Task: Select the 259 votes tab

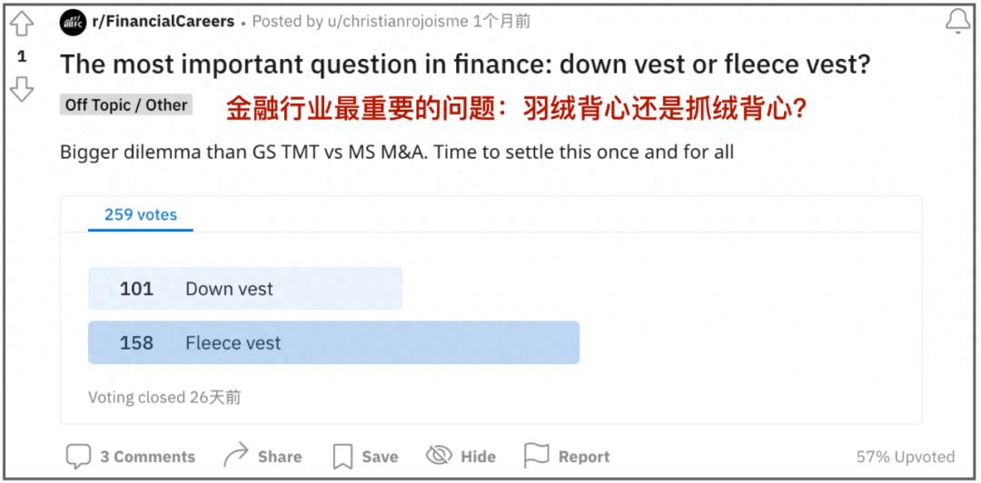Action: pyautogui.click(x=141, y=215)
